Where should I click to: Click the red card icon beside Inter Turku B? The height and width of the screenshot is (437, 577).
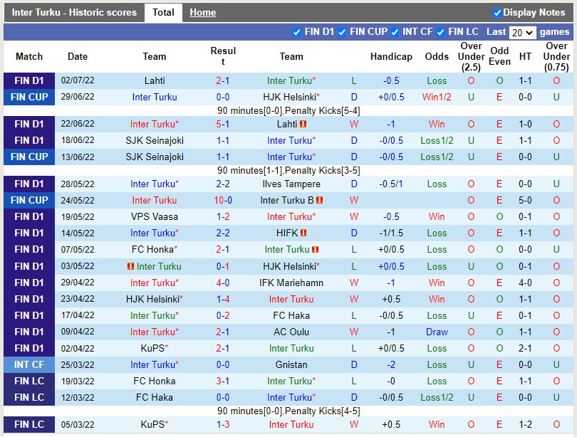pyautogui.click(x=319, y=200)
